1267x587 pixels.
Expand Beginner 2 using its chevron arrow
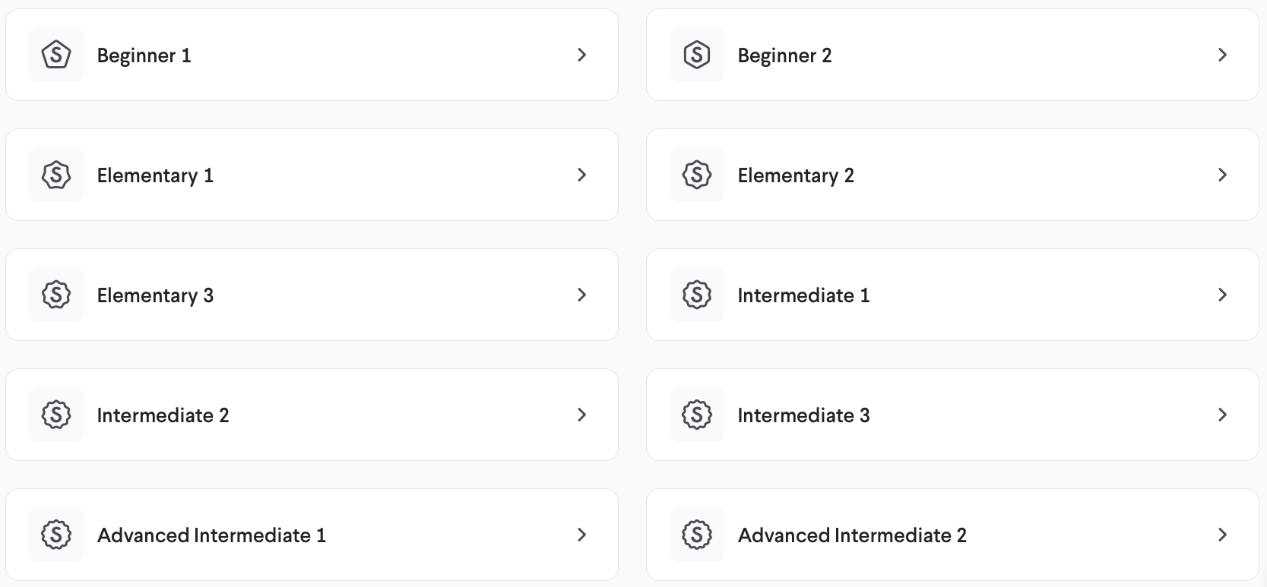point(1222,55)
